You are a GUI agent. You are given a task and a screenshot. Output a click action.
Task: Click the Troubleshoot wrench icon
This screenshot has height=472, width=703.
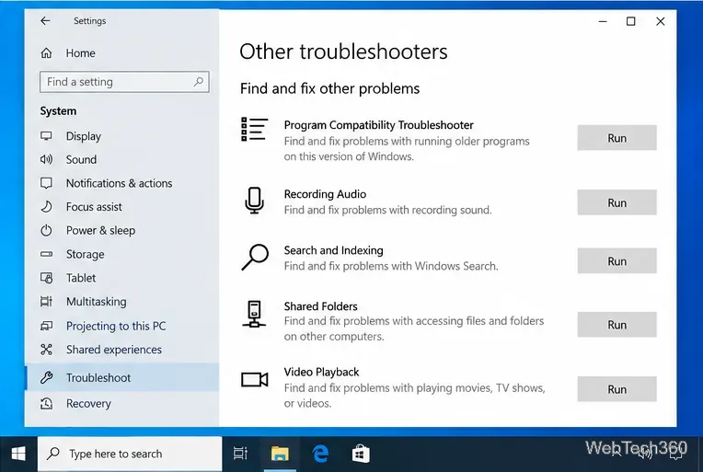pos(46,377)
